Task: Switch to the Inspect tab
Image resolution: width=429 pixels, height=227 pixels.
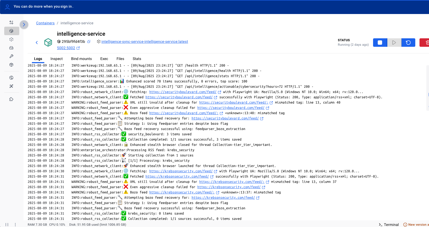Action: (56, 59)
